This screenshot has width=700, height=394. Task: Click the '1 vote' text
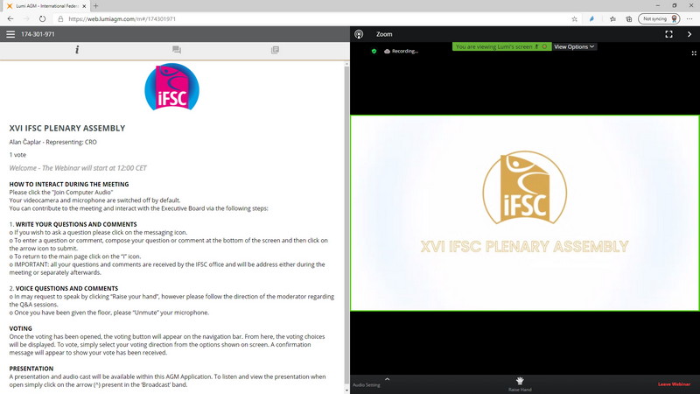(x=17, y=155)
